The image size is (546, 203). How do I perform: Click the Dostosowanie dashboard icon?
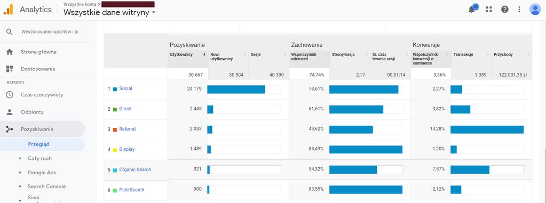[x=10, y=69]
